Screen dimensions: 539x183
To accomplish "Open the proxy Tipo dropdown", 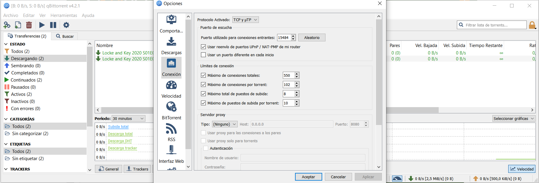I will coord(225,124).
